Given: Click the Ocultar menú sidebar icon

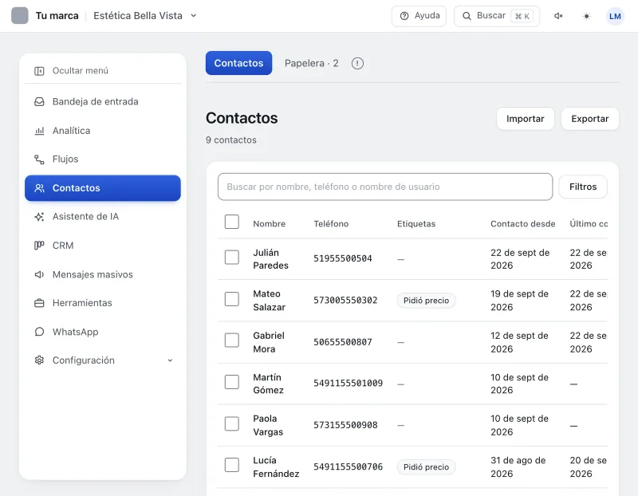Looking at the screenshot, I should tap(39, 71).
